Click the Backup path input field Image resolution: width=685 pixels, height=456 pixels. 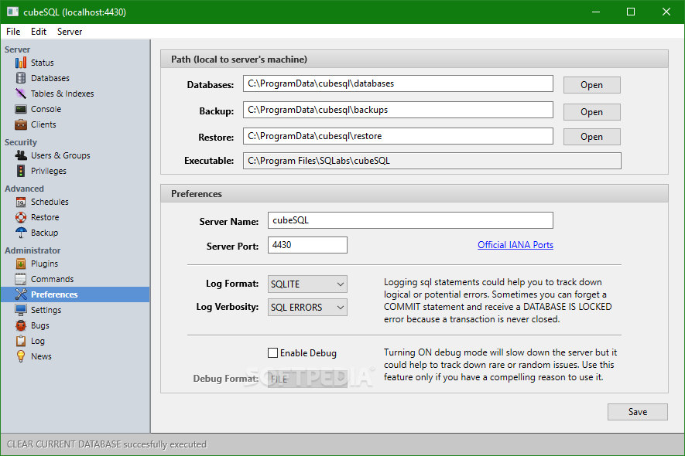398,110
